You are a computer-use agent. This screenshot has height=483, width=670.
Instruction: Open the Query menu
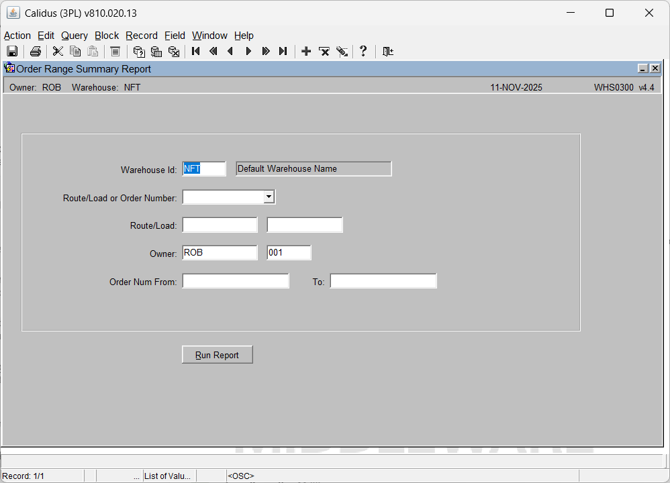(x=74, y=36)
